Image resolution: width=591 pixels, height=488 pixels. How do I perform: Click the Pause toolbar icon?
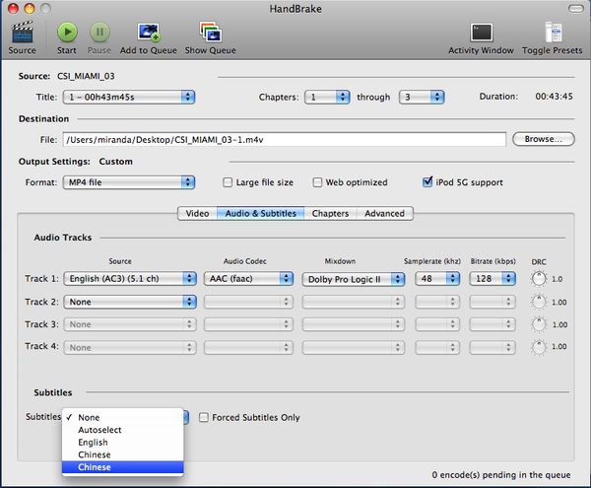point(99,33)
